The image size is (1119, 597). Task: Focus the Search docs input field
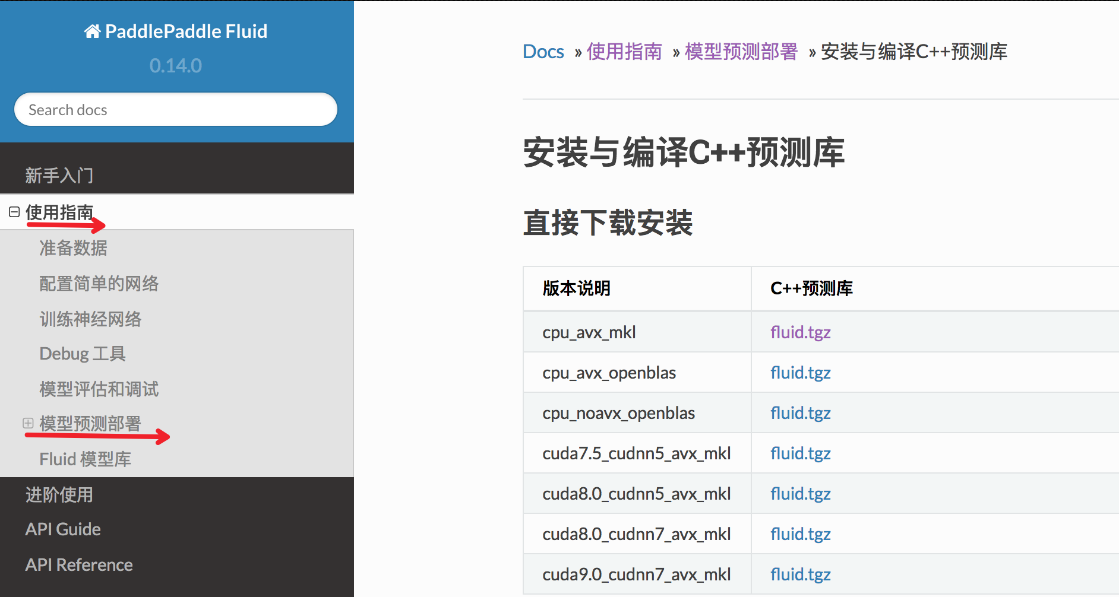click(x=176, y=109)
